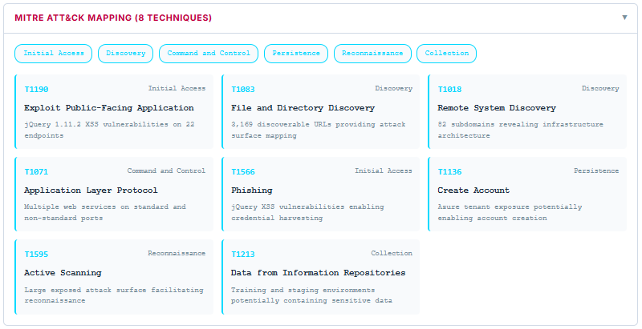This screenshot has width=642, height=329.
Task: Select the Discovery filter tag
Action: [126, 54]
